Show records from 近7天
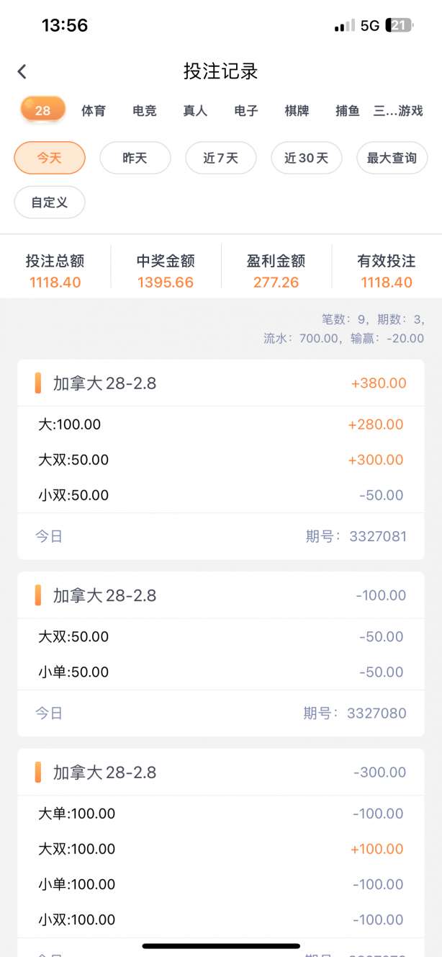 (x=220, y=158)
